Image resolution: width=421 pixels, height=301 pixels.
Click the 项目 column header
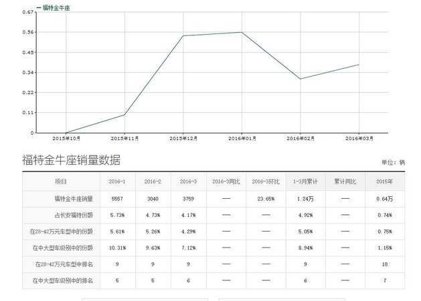click(x=61, y=182)
